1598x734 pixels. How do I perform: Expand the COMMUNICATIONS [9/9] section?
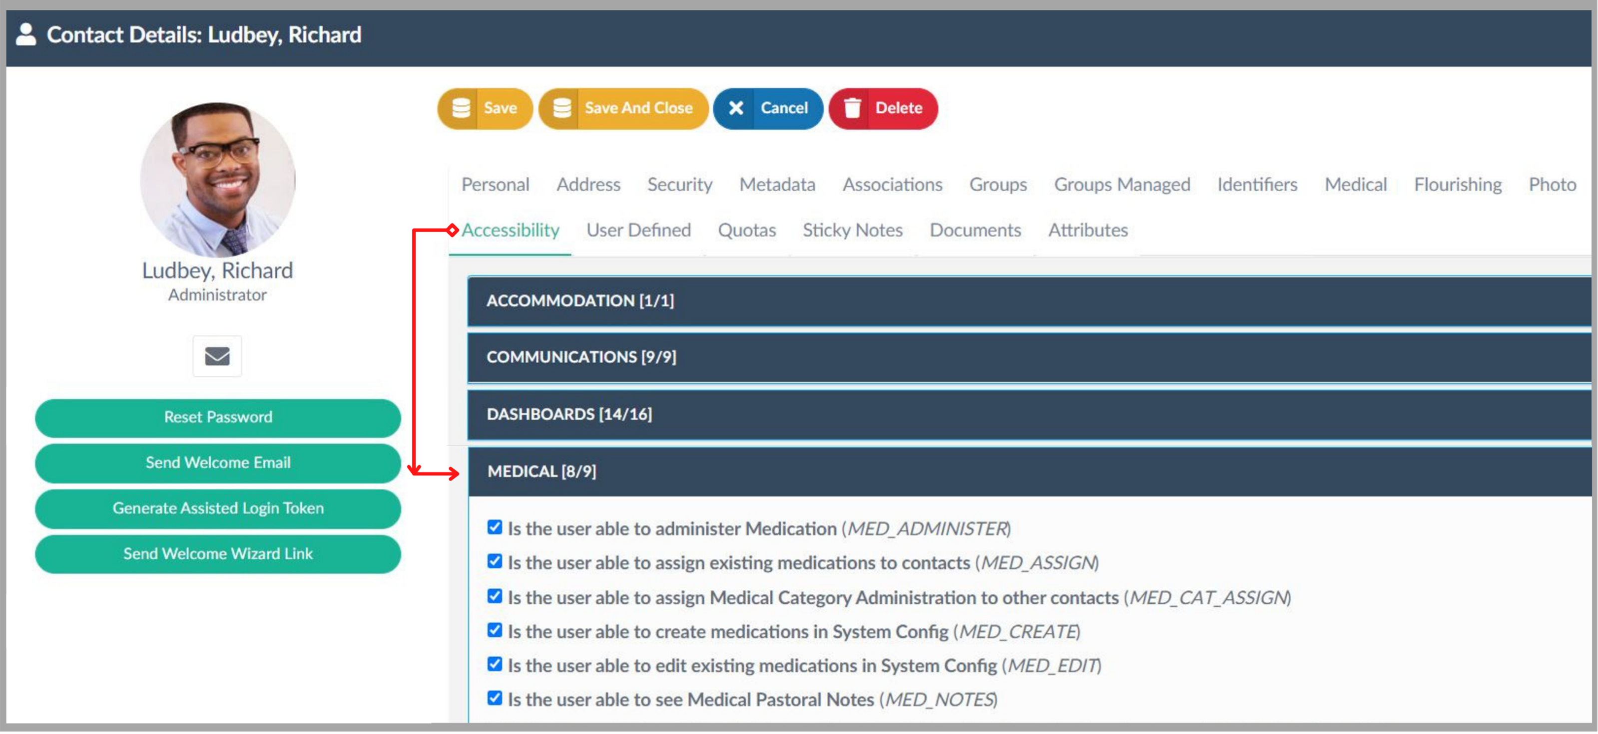point(581,357)
